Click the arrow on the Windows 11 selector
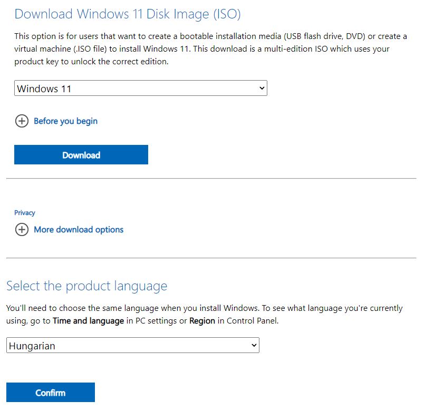Viewport: 425px width, 411px height. pos(262,89)
